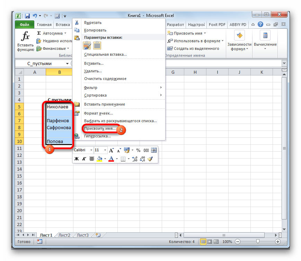Click the zoom slider handle in status bar
This screenshot has height=261, width=301.
(257, 242)
